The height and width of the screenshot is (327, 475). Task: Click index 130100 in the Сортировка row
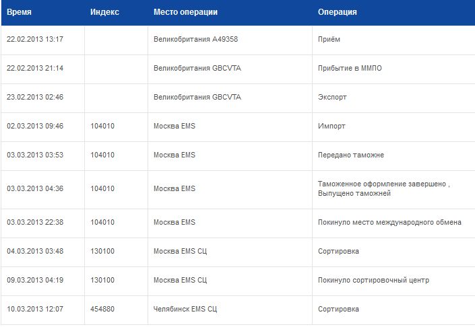coord(102,252)
